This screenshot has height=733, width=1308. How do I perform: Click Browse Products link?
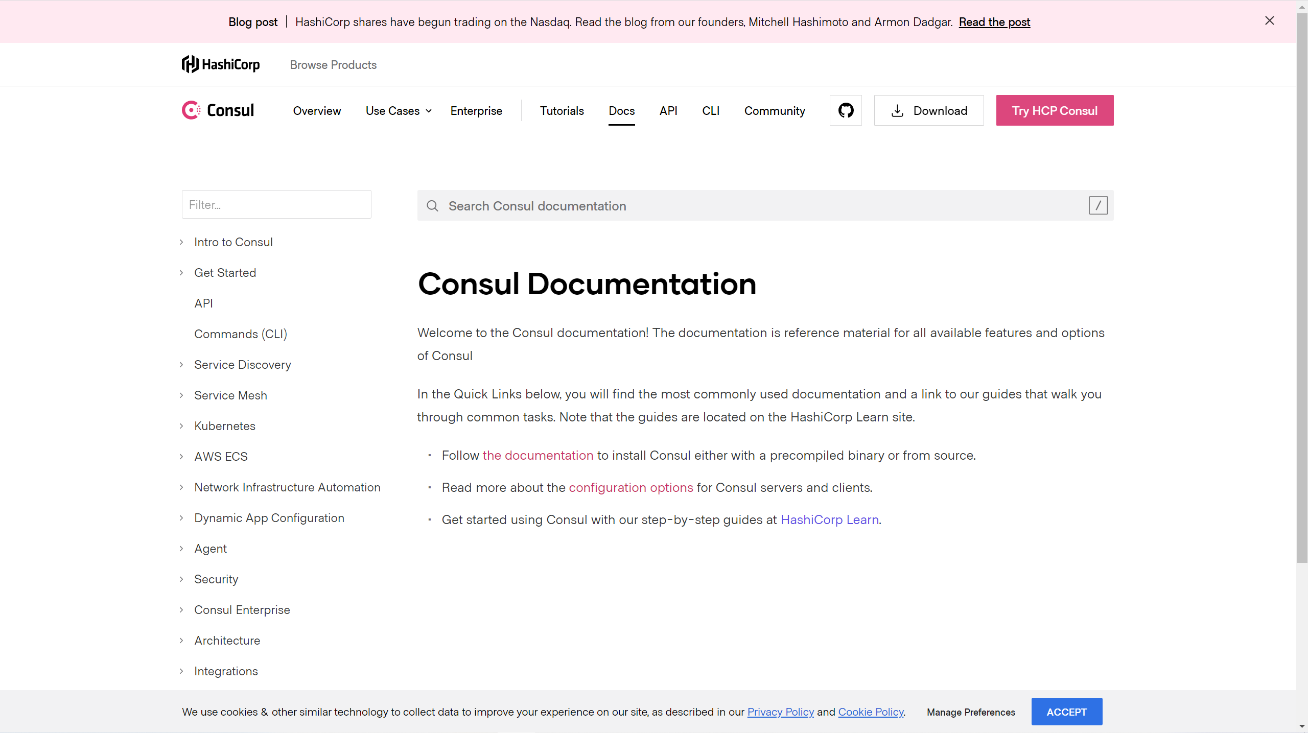click(x=333, y=65)
